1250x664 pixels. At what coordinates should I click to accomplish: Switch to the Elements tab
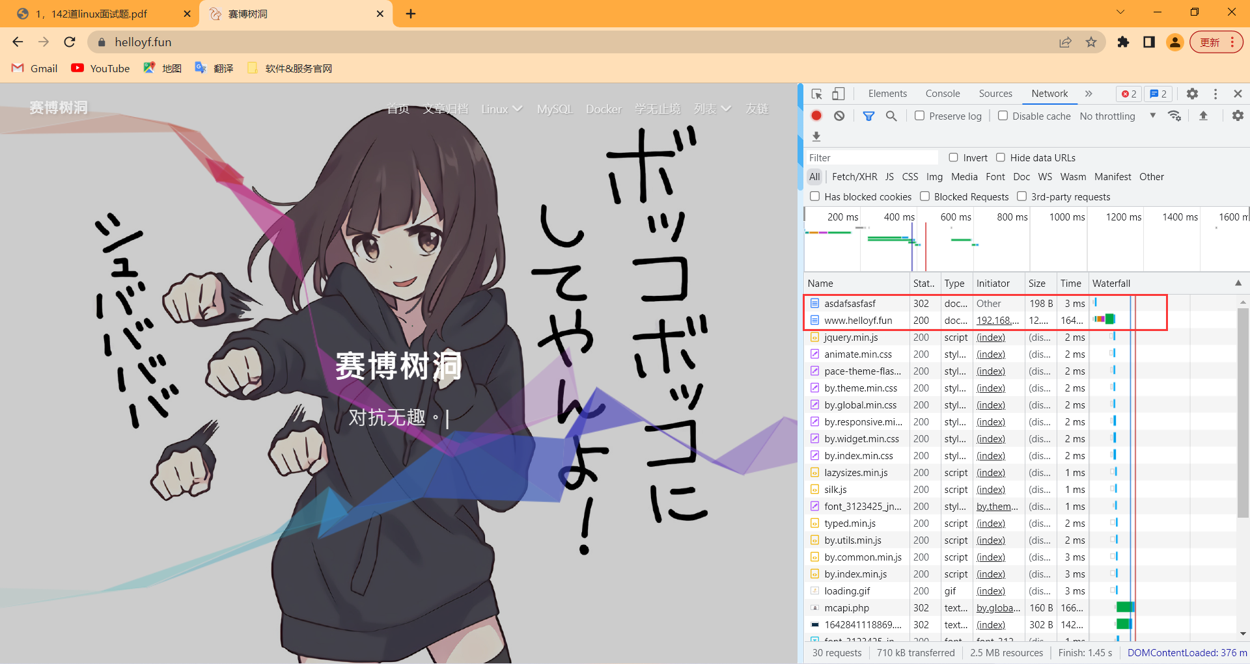point(887,94)
